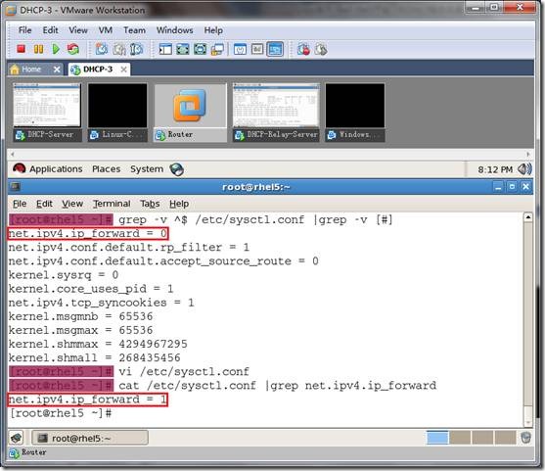The image size is (545, 471).
Task: Show the summary view icon
Action: [240, 49]
